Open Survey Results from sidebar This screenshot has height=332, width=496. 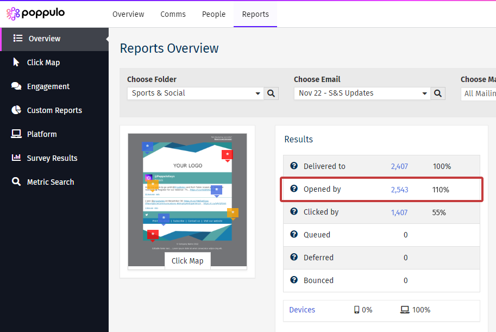click(x=52, y=158)
